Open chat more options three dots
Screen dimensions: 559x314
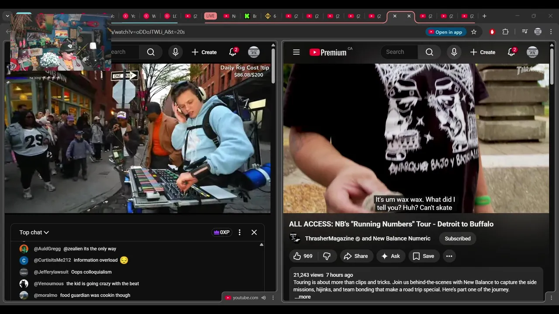(239, 232)
